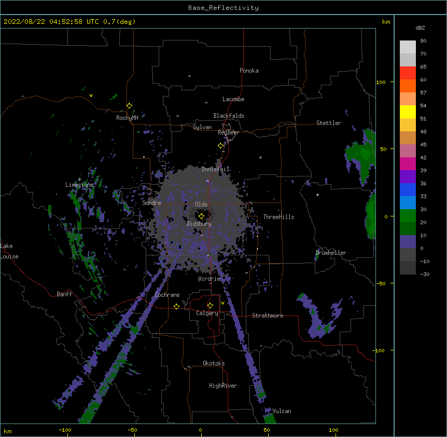Viewport: 447px width, 437px height.
Task: Select the pink 42-45 dBZ legend swatch
Action: 408,151
